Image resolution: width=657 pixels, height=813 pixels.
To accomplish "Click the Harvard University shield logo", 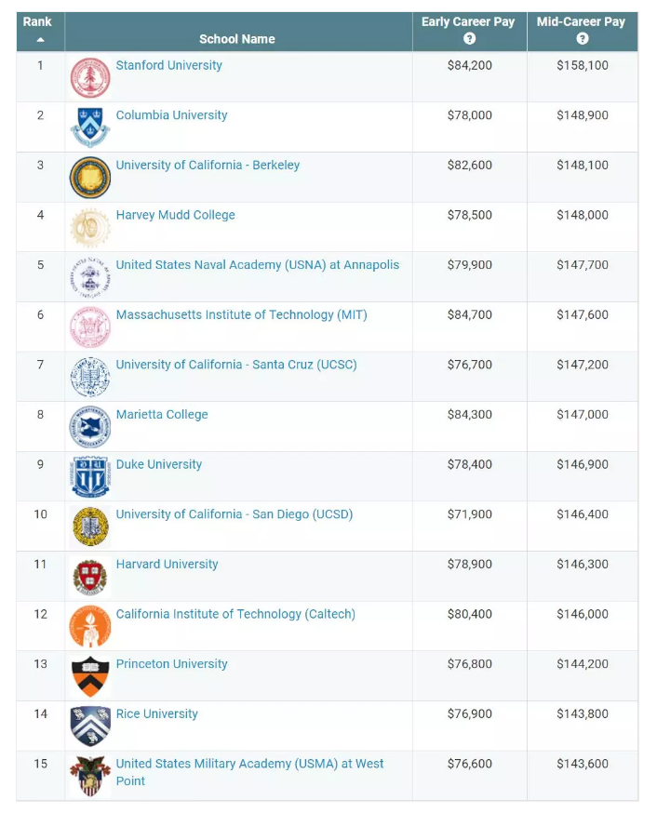I will click(90, 577).
